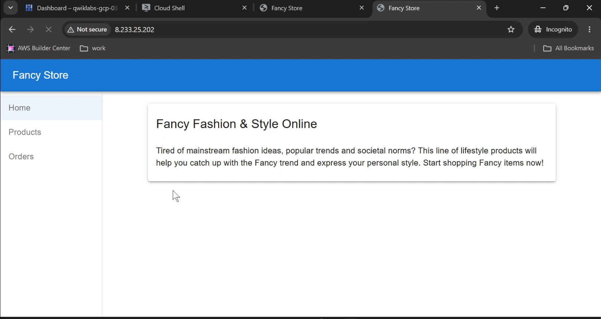Close the currently active Fancy Store tab
Screen dimensions: 601x319
coord(479,8)
